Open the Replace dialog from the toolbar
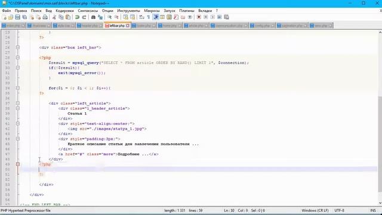Viewport: 382px width, 215px height. [x=100, y=17]
